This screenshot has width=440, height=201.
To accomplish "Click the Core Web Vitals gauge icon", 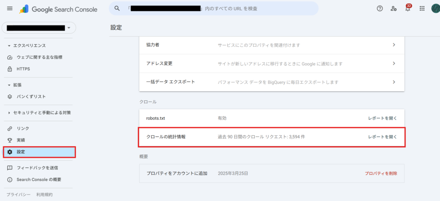I will (x=10, y=57).
